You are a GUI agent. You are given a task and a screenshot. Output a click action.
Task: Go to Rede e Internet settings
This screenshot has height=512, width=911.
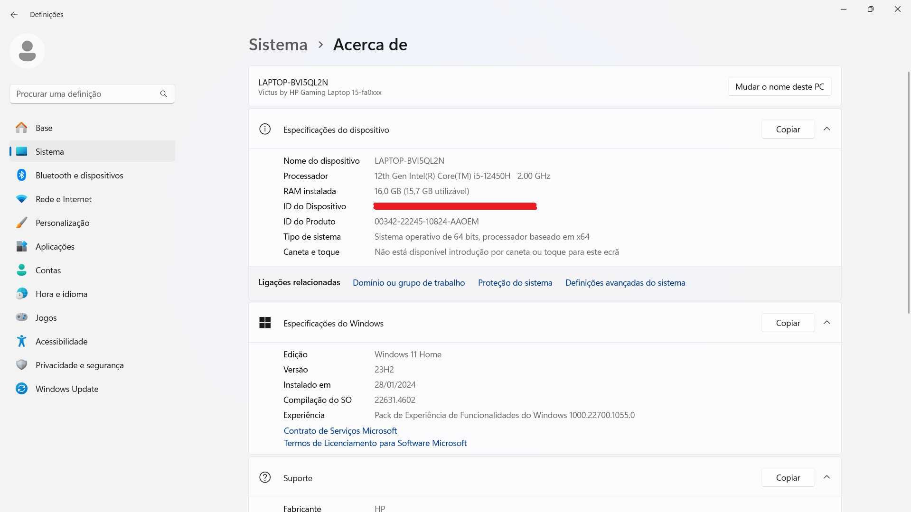[x=92, y=199]
